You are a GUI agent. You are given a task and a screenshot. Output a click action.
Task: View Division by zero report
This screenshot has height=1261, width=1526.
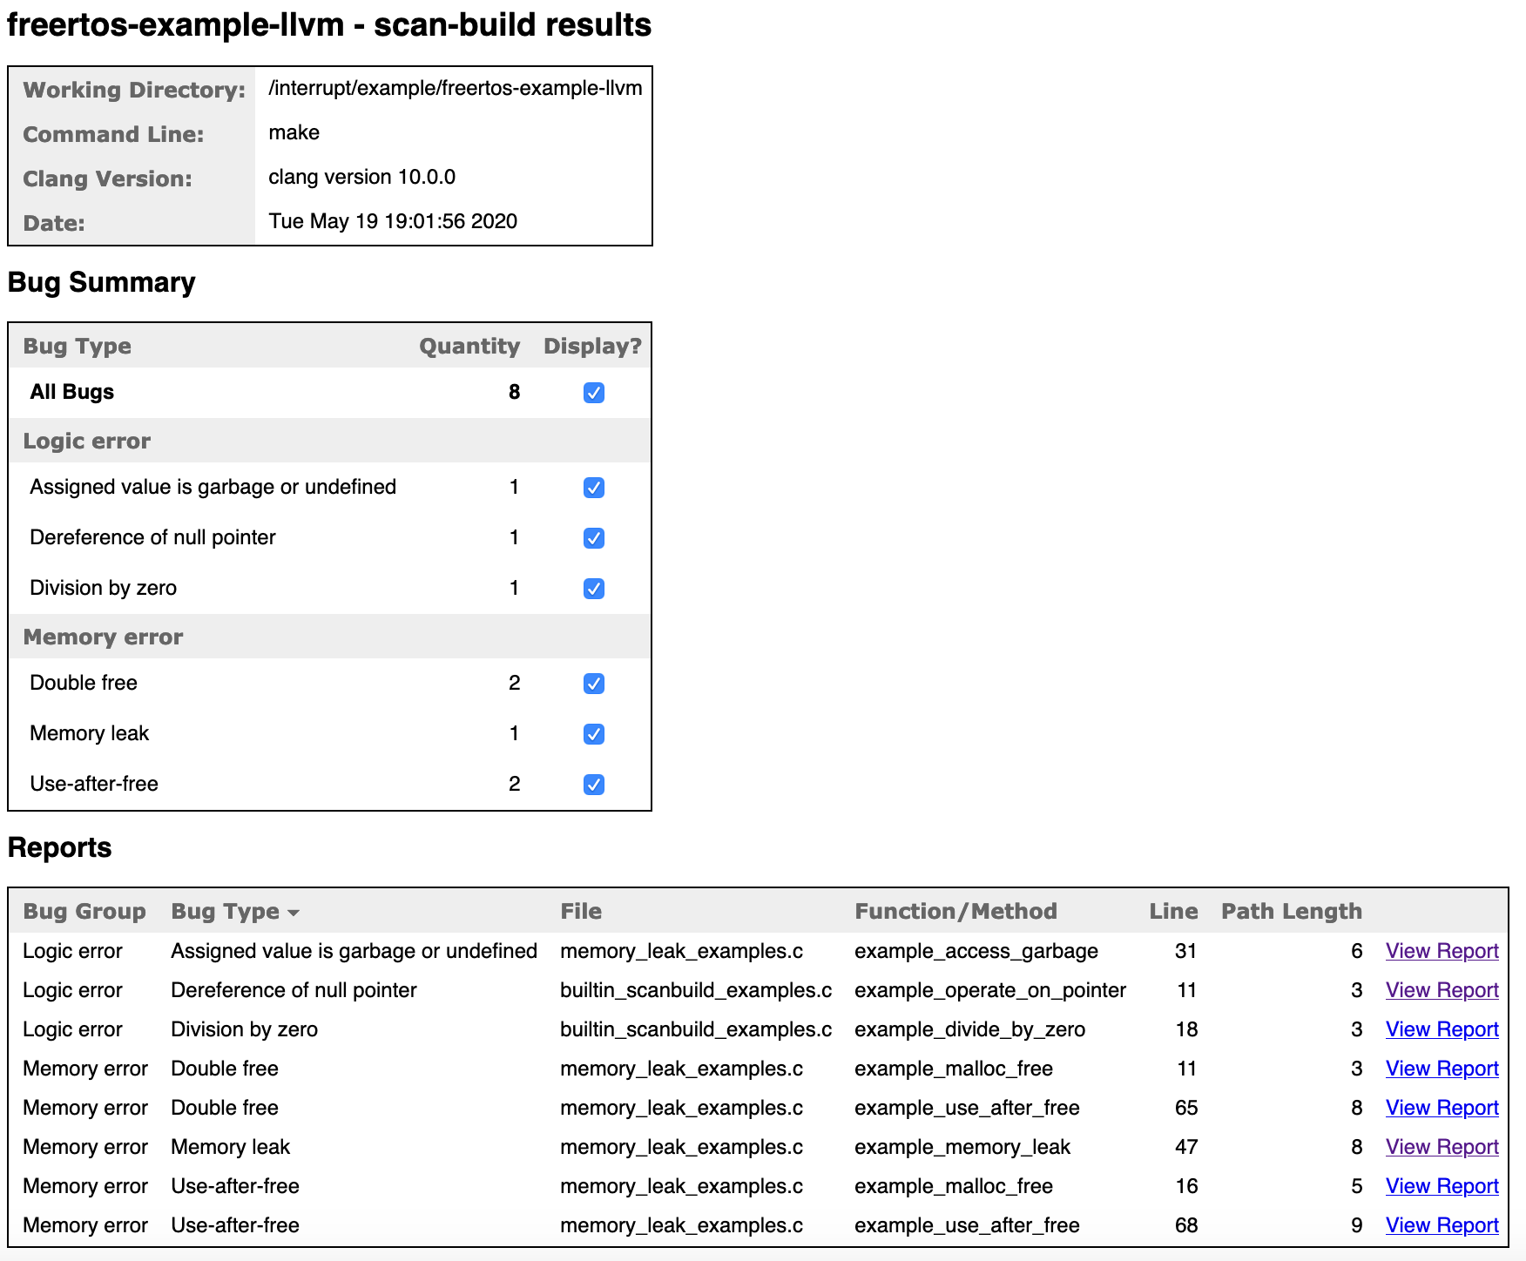pyautogui.click(x=1442, y=1029)
